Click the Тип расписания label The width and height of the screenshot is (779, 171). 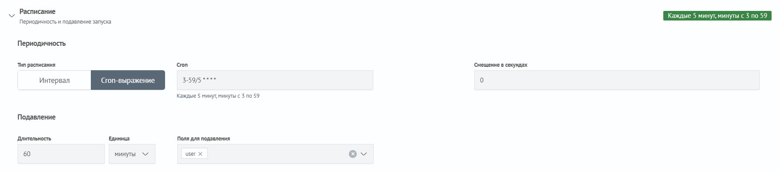[36, 65]
